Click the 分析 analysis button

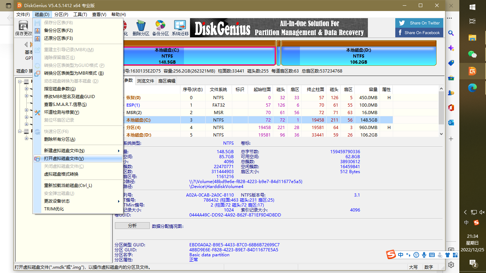coord(132,225)
